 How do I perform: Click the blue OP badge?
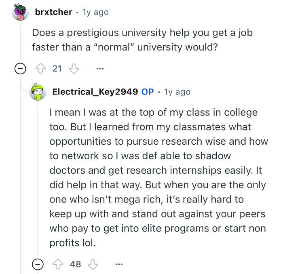tap(148, 92)
